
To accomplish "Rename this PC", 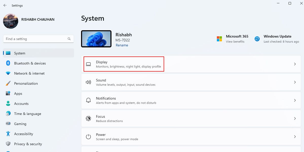I will click(122, 45).
